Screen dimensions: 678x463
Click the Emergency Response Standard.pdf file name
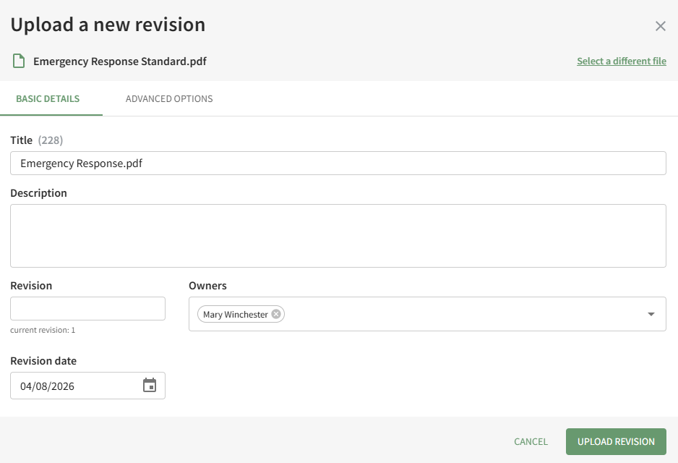[x=120, y=61]
